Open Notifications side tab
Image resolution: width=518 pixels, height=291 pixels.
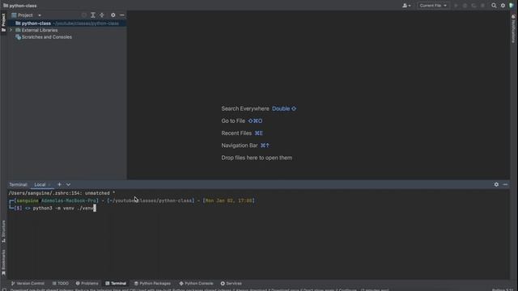click(513, 28)
